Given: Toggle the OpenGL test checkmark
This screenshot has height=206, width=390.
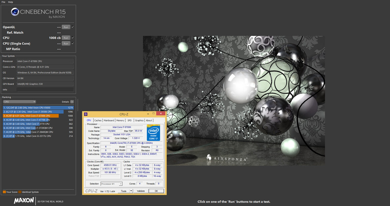Looking at the screenshot, I should (x=73, y=27).
